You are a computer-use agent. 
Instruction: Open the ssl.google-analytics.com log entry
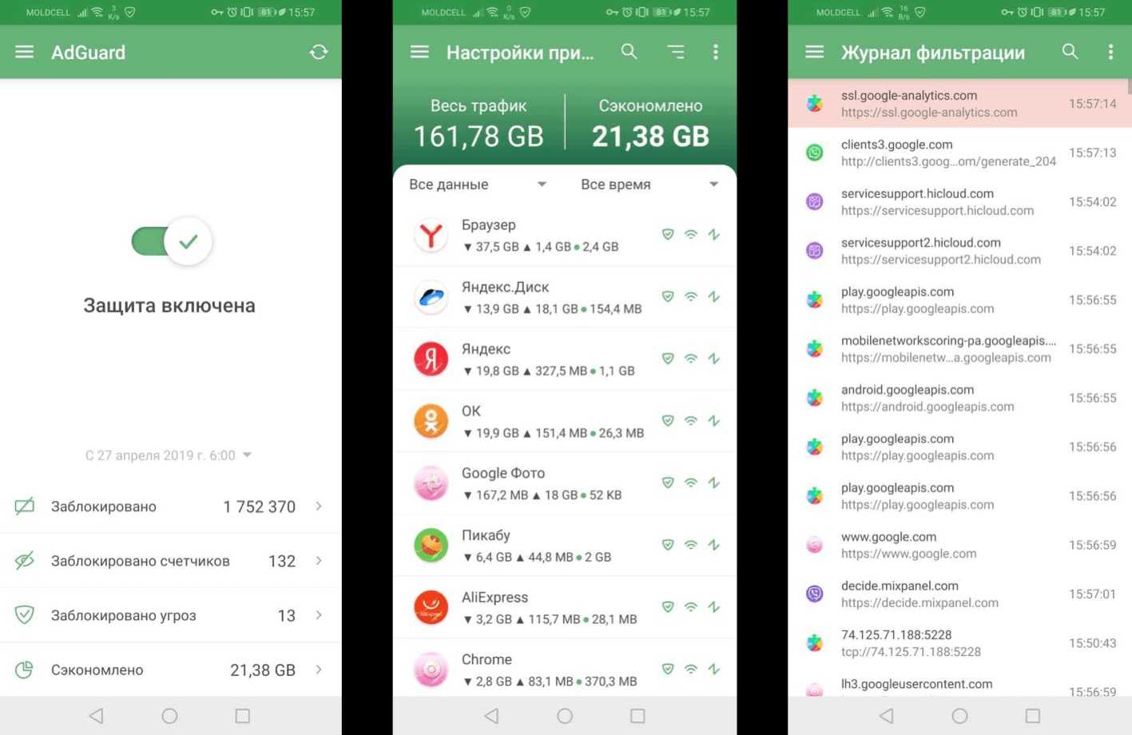tap(960, 104)
